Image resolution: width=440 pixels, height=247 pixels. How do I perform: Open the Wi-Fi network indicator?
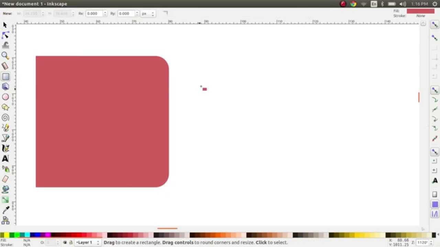click(364, 4)
